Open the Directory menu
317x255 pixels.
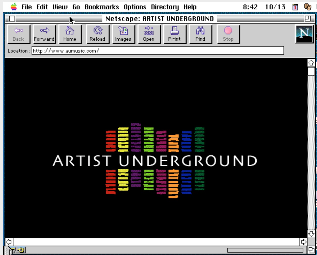(165, 7)
